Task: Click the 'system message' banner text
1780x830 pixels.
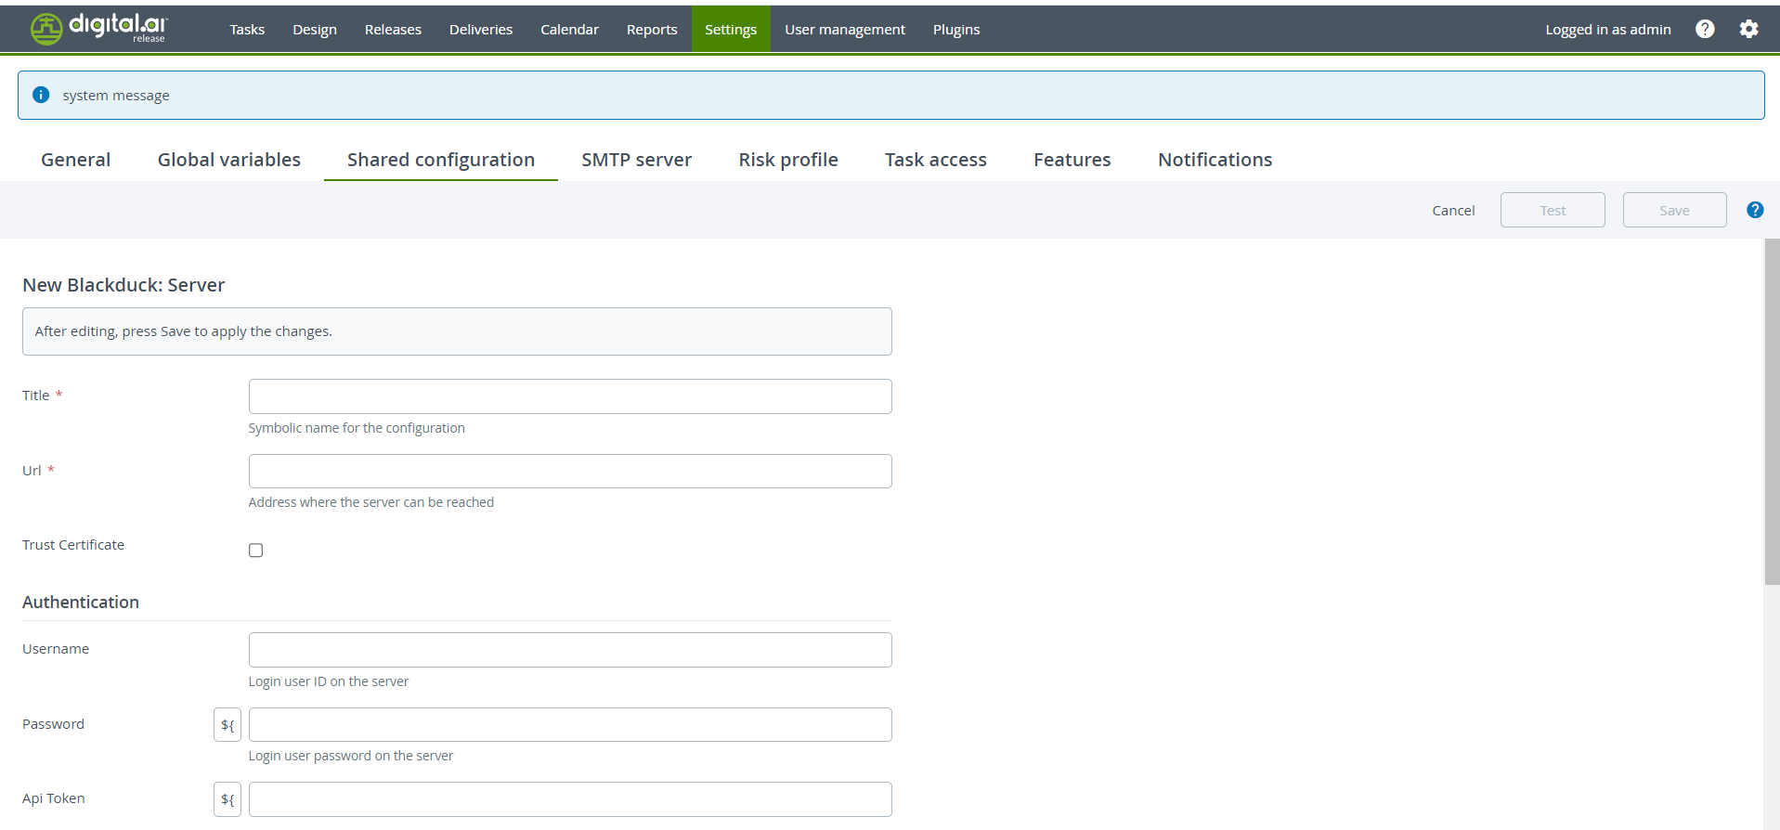Action: click(x=116, y=96)
